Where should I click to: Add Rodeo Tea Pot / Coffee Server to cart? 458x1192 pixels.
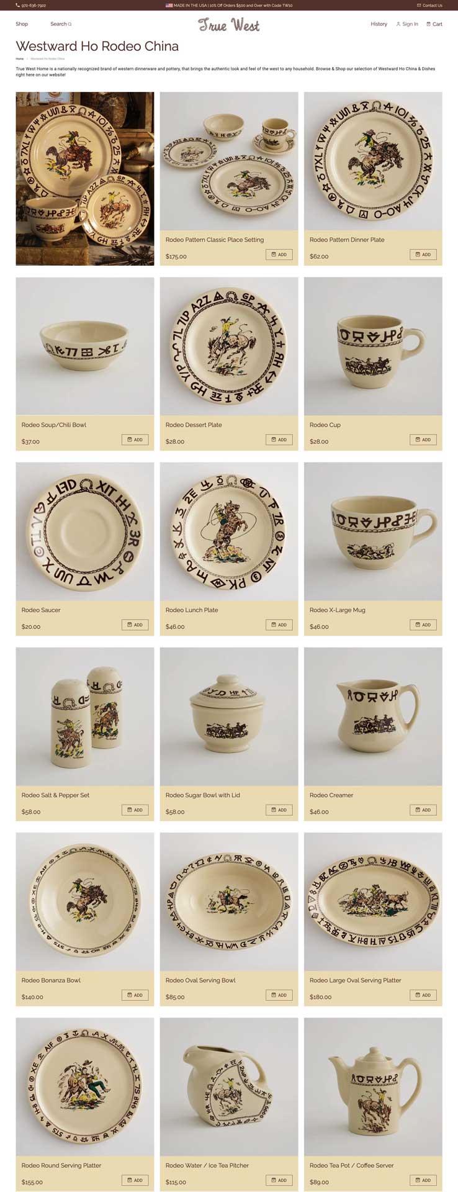(x=423, y=1180)
